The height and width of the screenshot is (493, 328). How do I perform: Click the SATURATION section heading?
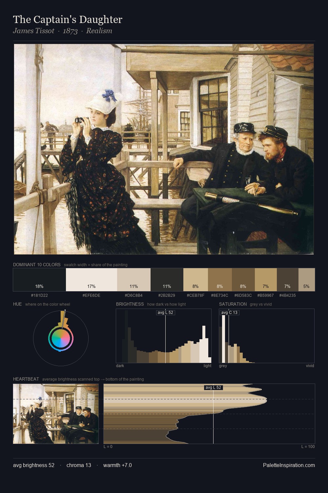[233, 304]
